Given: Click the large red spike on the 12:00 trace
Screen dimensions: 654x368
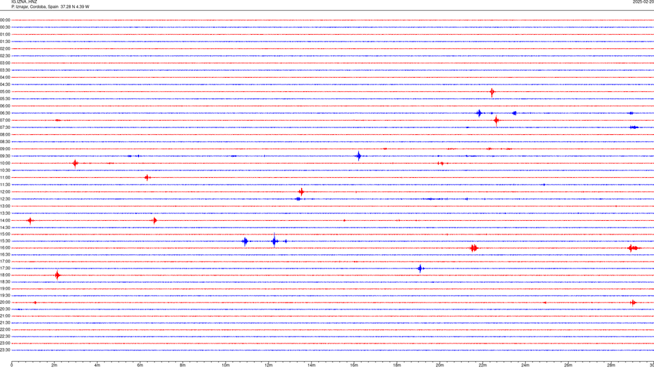Looking at the screenshot, I should tap(301, 192).
